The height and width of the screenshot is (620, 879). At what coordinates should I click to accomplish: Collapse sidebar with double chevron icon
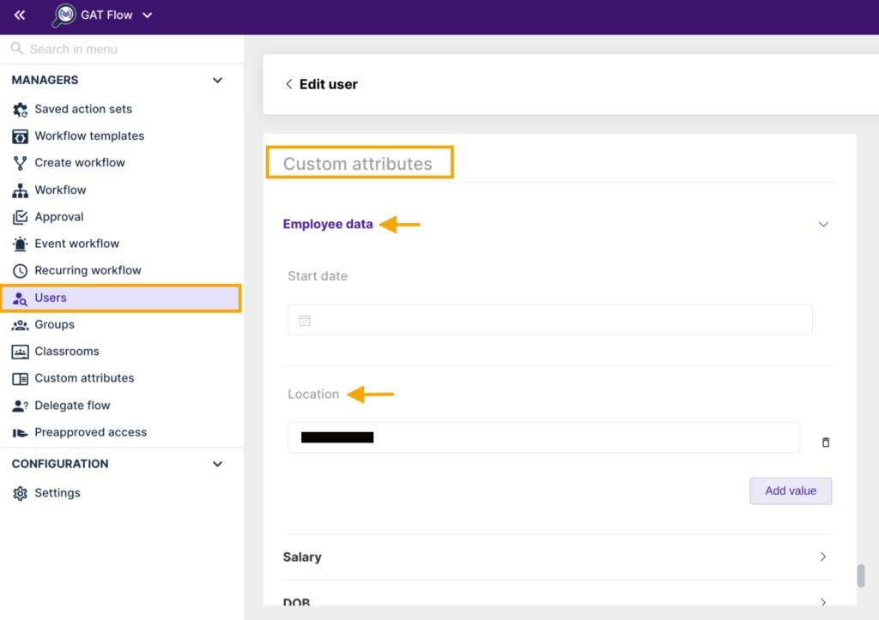(x=20, y=15)
